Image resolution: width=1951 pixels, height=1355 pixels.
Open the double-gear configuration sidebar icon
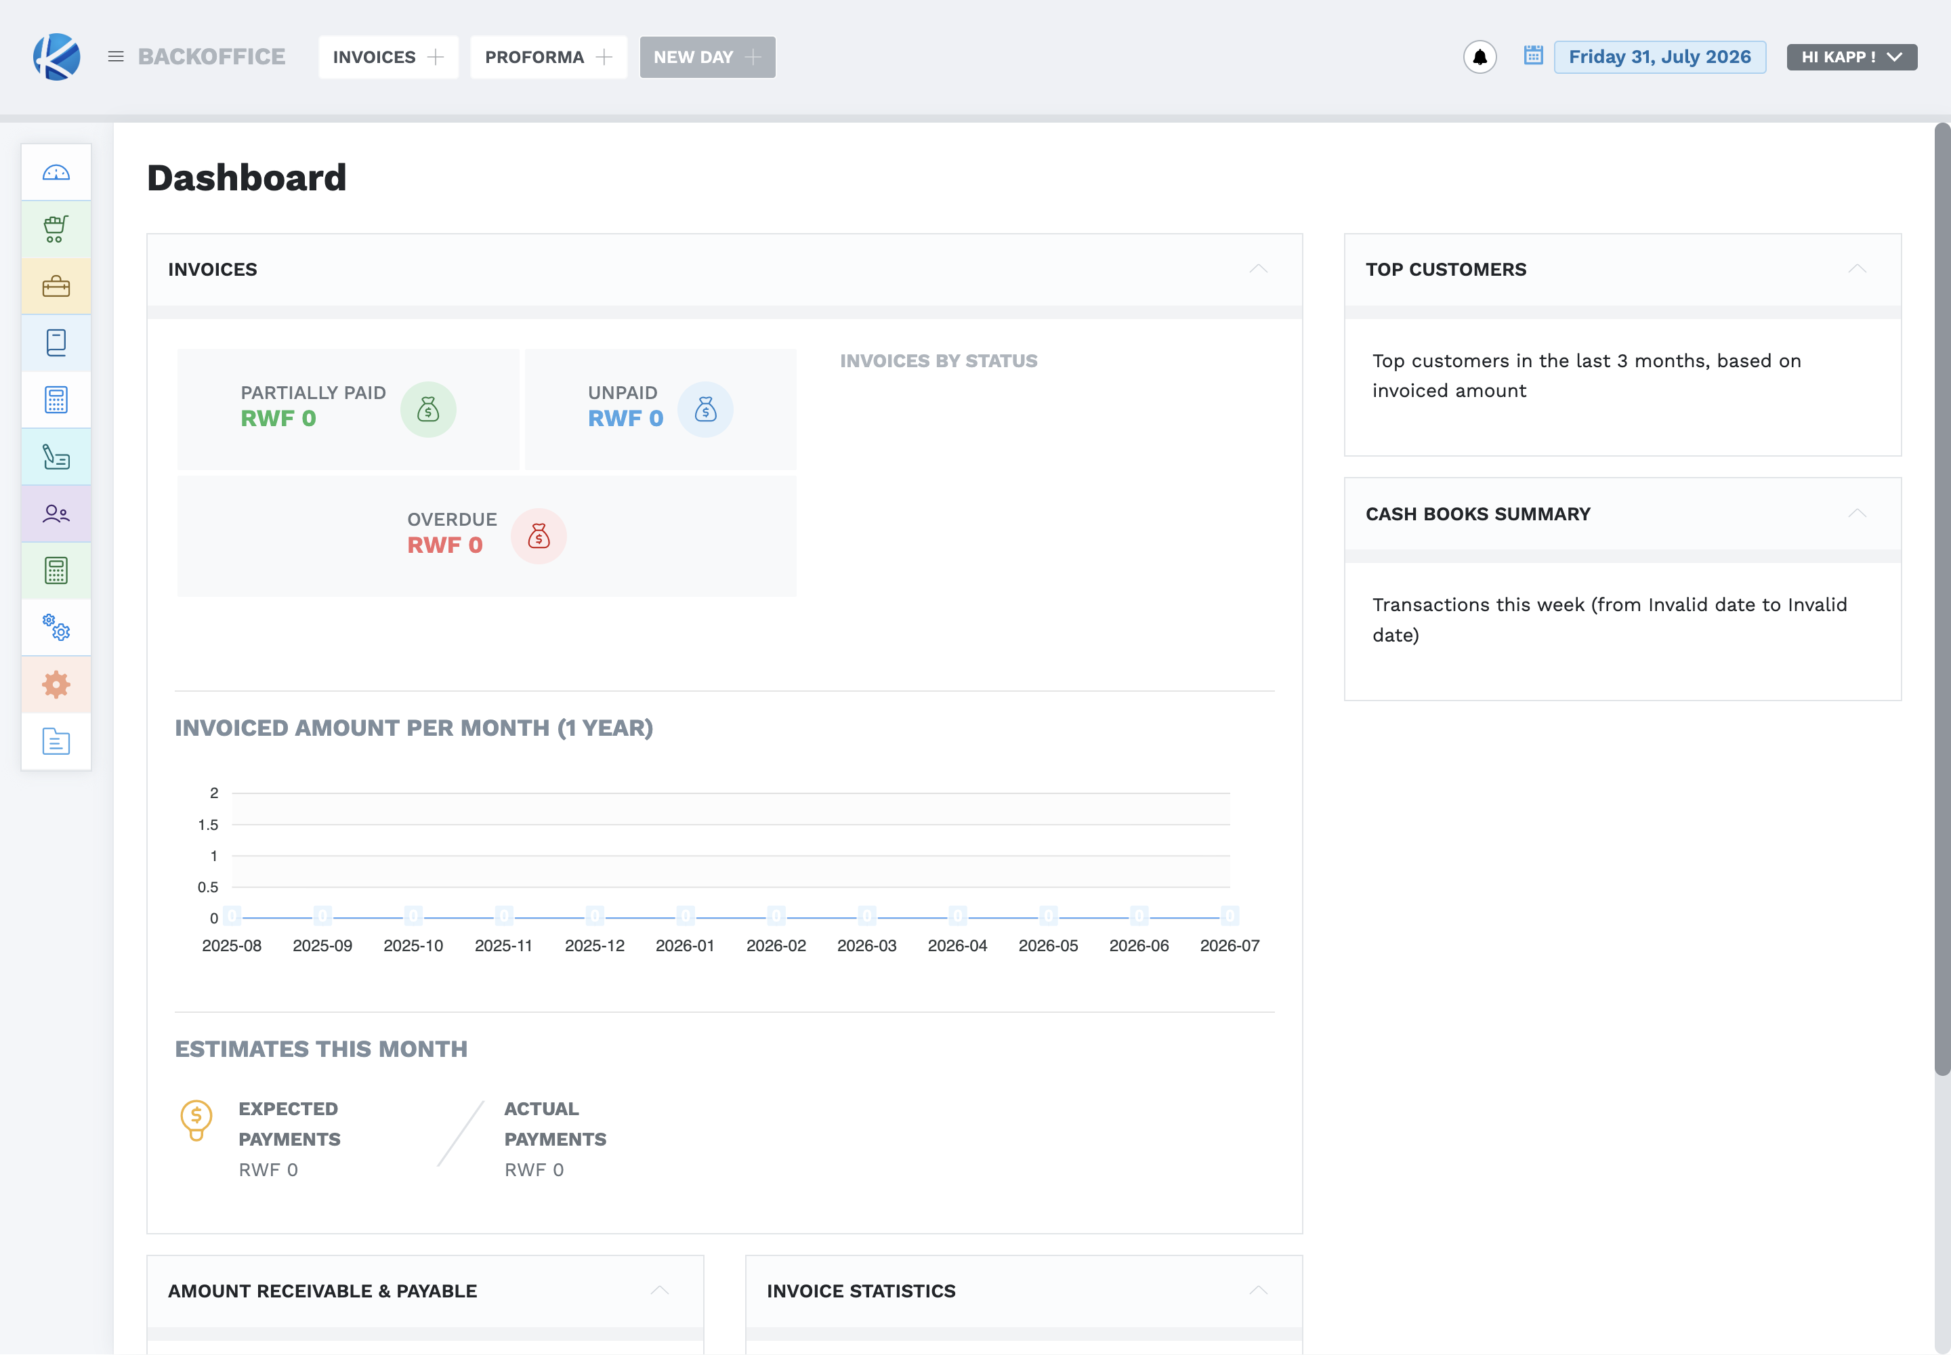tap(56, 627)
